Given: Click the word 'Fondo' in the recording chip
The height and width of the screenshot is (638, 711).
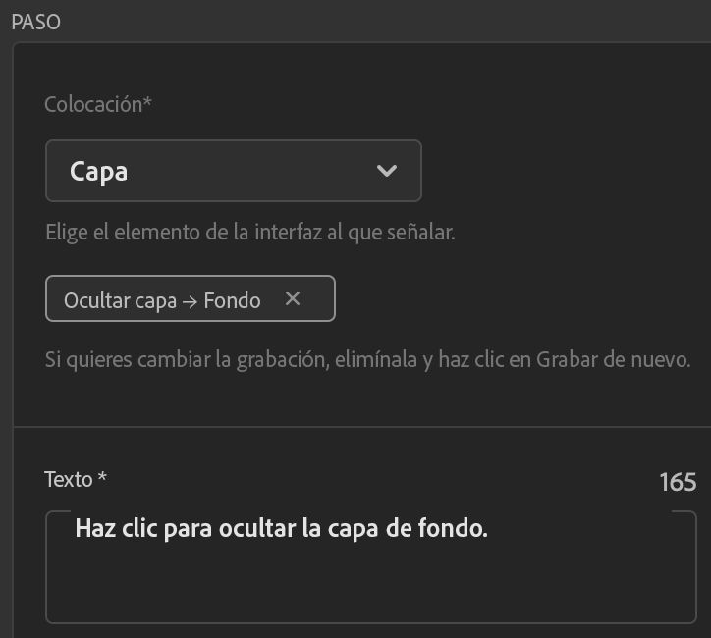Looking at the screenshot, I should [233, 301].
